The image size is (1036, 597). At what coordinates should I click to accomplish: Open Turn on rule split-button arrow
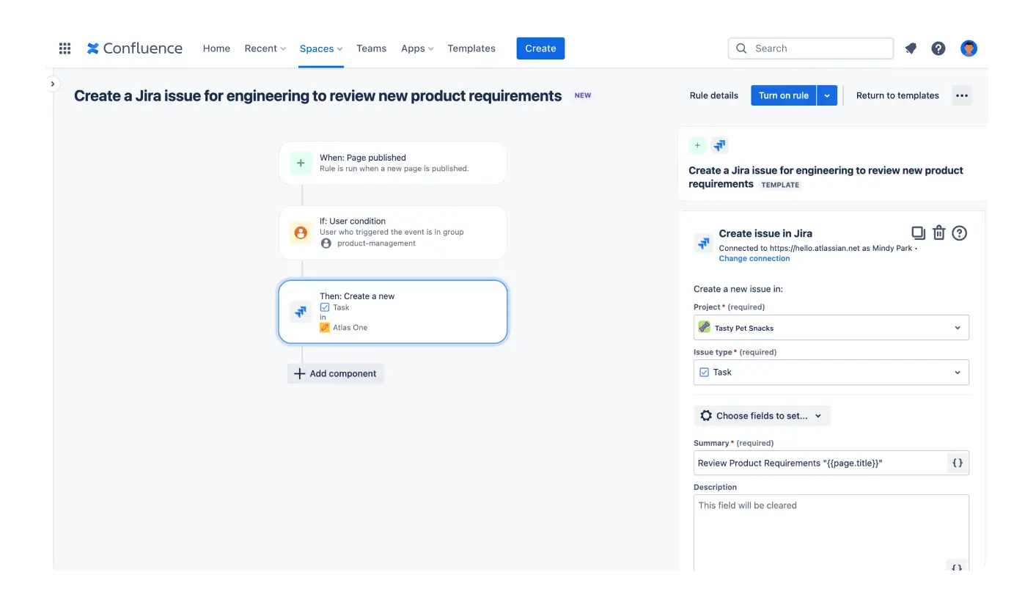(x=827, y=95)
